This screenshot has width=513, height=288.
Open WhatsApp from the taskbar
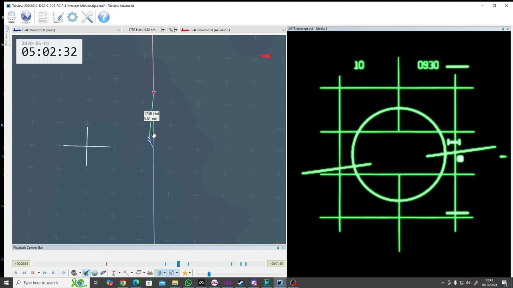coord(188,283)
